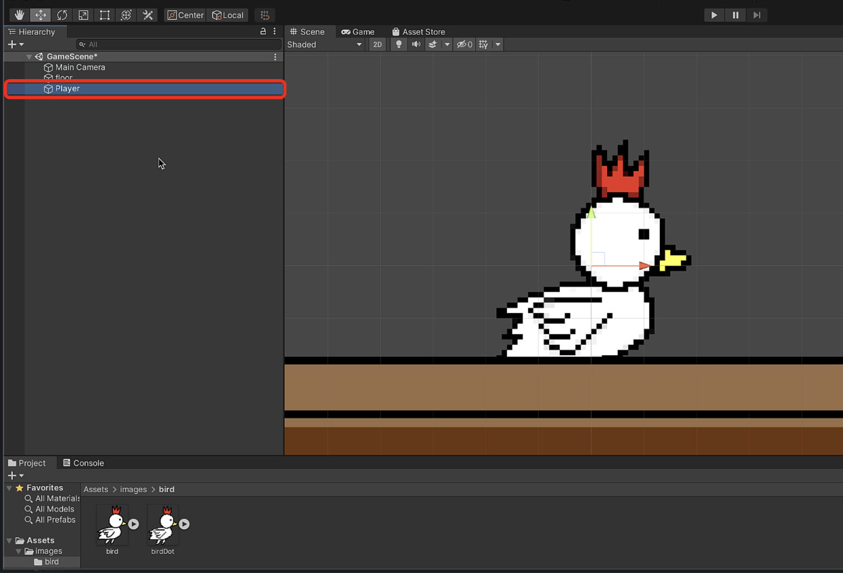Toggle scene lighting

[x=398, y=44]
